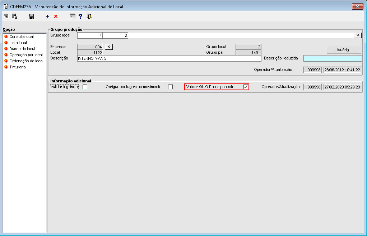The image size is (367, 236).
Task: Click date field 28/06/2012 10:41:22
Action: pos(343,70)
